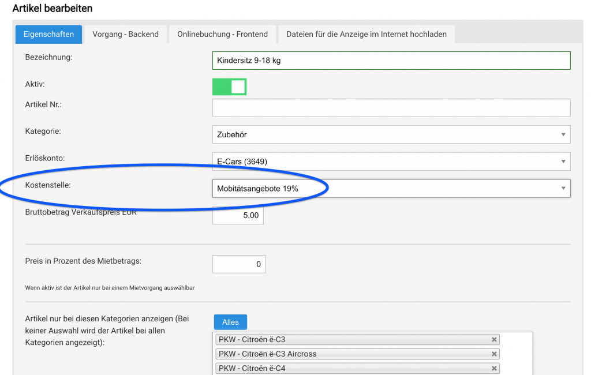Remove PKW - Citroën ë-C4 category tag

tap(494, 368)
